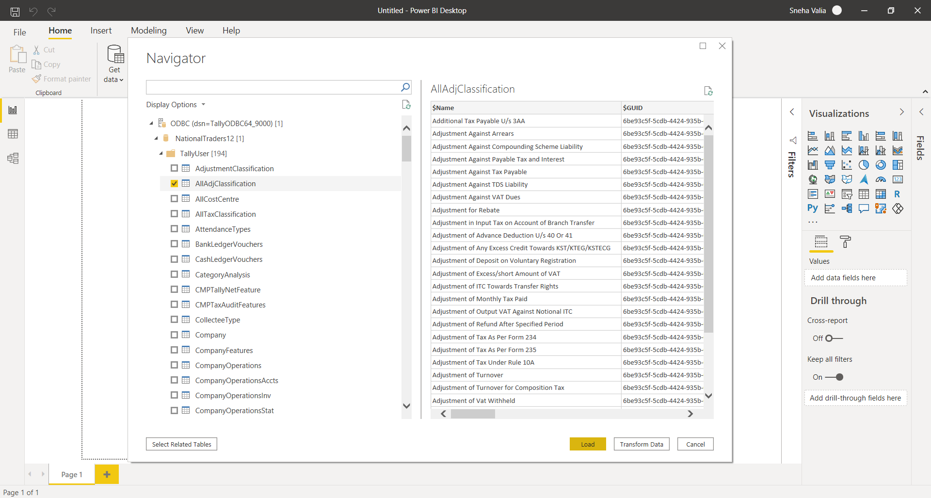Open the View ribbon tab
The width and height of the screenshot is (931, 498).
click(x=195, y=31)
